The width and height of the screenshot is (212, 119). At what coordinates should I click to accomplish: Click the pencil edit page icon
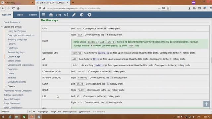(74, 15)
